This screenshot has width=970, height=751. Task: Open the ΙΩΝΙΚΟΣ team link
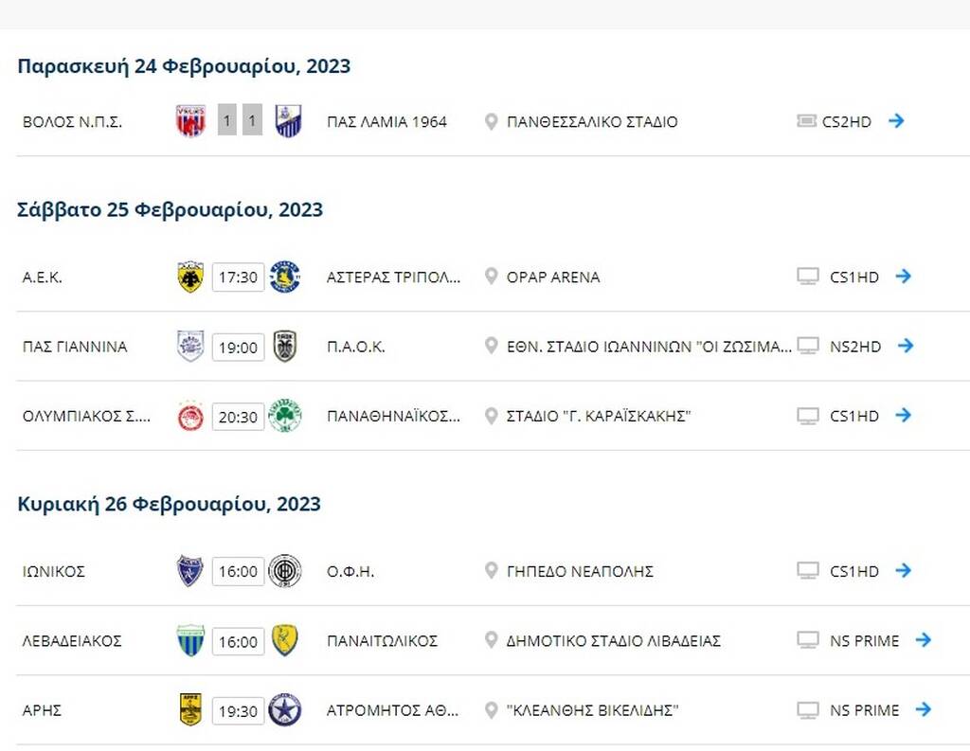pos(54,571)
